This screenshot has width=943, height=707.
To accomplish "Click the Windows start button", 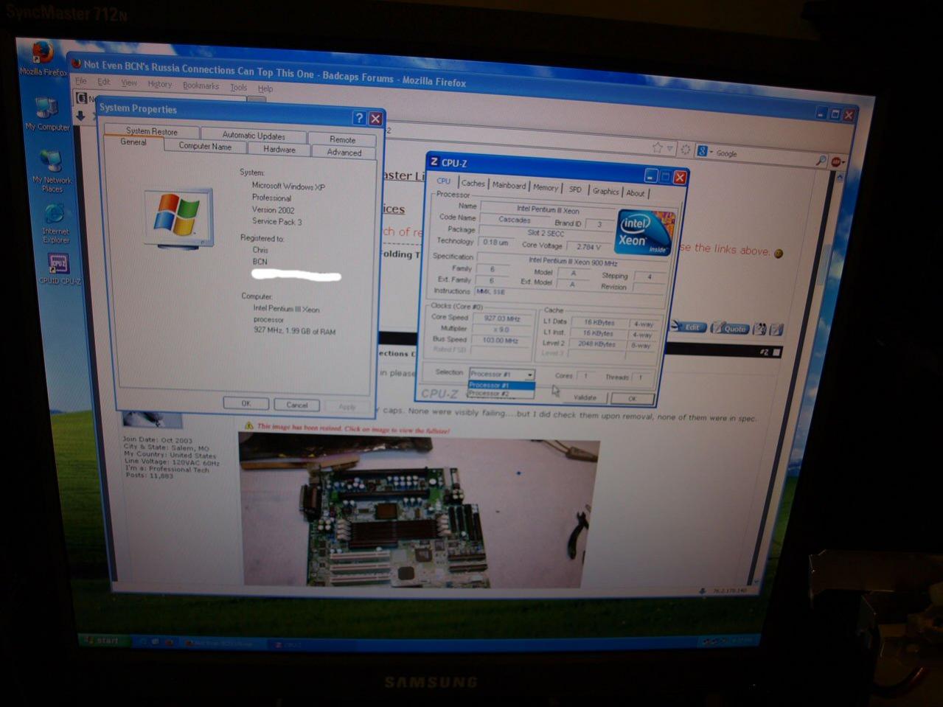I will tap(102, 640).
